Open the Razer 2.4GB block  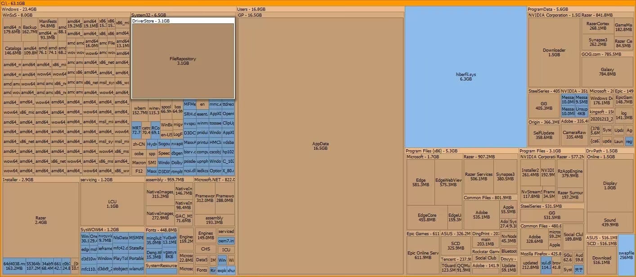(41, 220)
